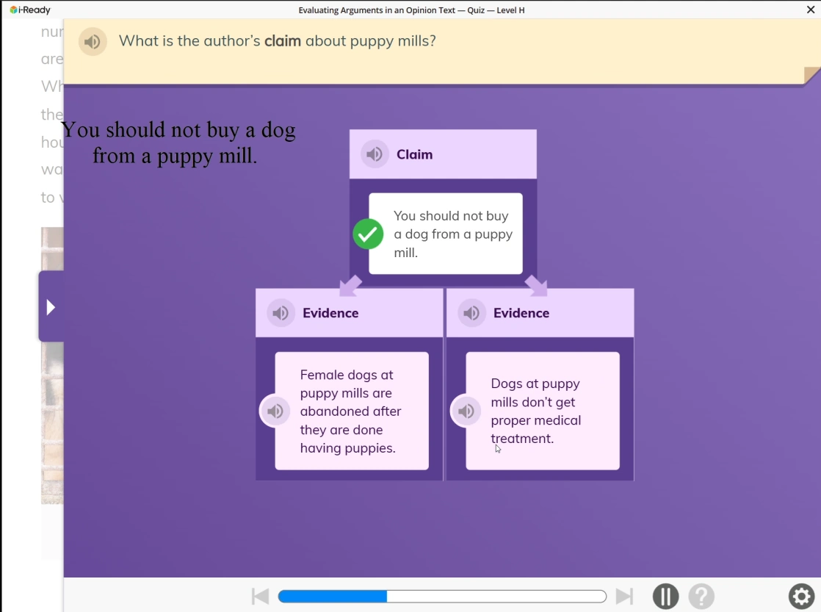The image size is (821, 612).
Task: Open the settings gear
Action: [801, 596]
